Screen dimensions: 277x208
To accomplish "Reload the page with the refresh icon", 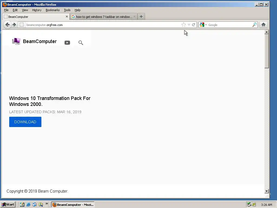I will click(194, 25).
